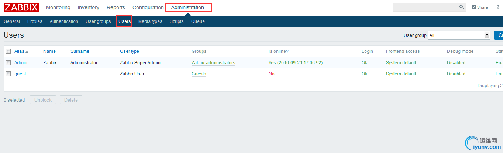The width and height of the screenshot is (503, 153).
Task: Sort by User type column header
Action: click(130, 51)
